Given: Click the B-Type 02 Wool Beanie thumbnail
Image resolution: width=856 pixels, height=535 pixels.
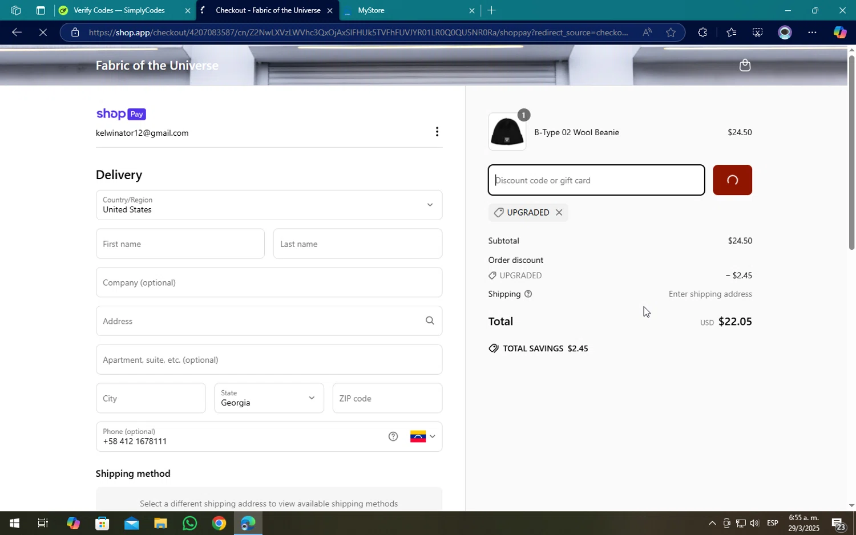Looking at the screenshot, I should click(507, 132).
